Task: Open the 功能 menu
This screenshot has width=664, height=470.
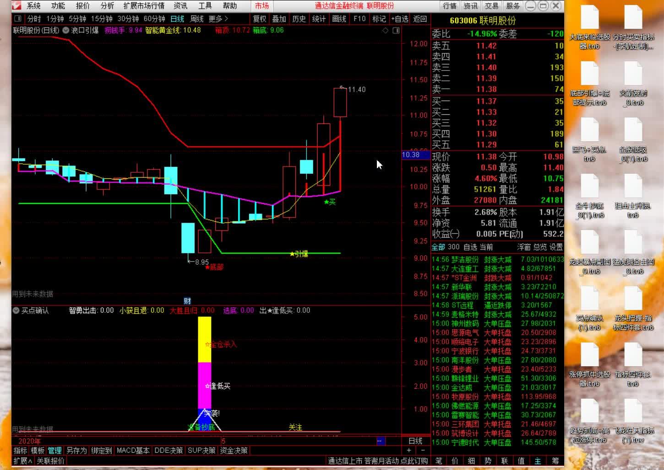Action: click(x=58, y=6)
